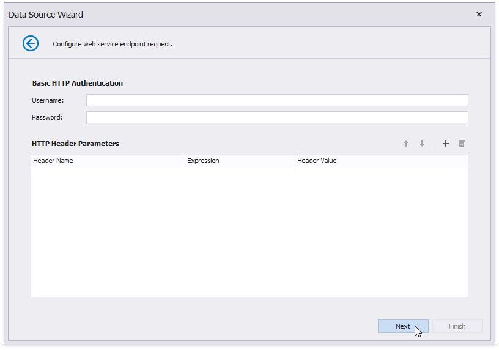Click the Configure web service endpoint text

pyautogui.click(x=113, y=44)
